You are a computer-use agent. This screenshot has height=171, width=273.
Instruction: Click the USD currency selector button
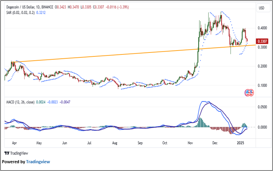263,8
